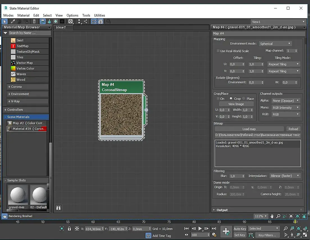Enable Use Real-World Scale checkbox

pos(218,51)
